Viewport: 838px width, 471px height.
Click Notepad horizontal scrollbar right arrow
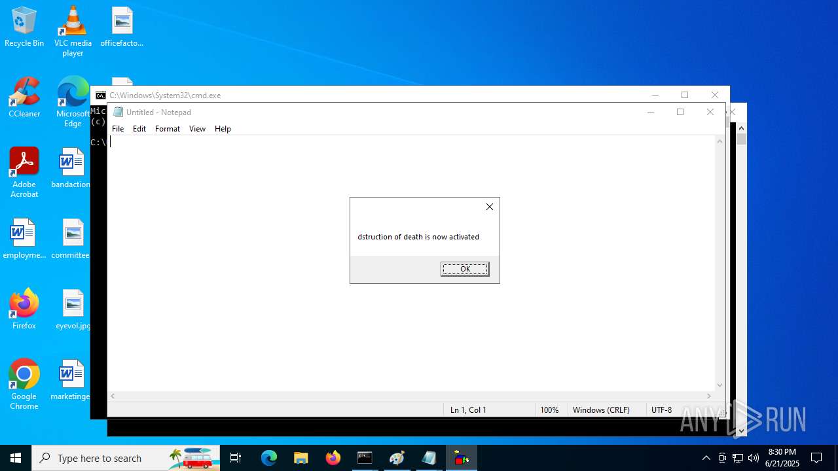[x=709, y=396]
